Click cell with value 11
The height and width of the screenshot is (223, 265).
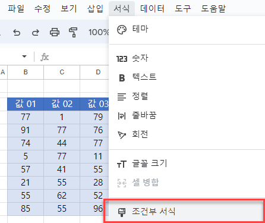(94, 156)
